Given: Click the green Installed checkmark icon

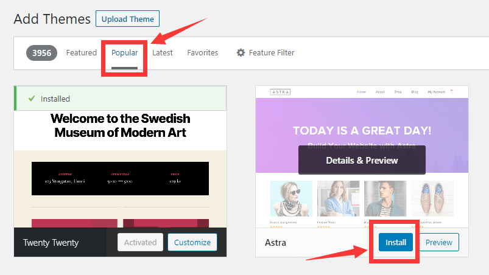Looking at the screenshot, I should click(32, 99).
